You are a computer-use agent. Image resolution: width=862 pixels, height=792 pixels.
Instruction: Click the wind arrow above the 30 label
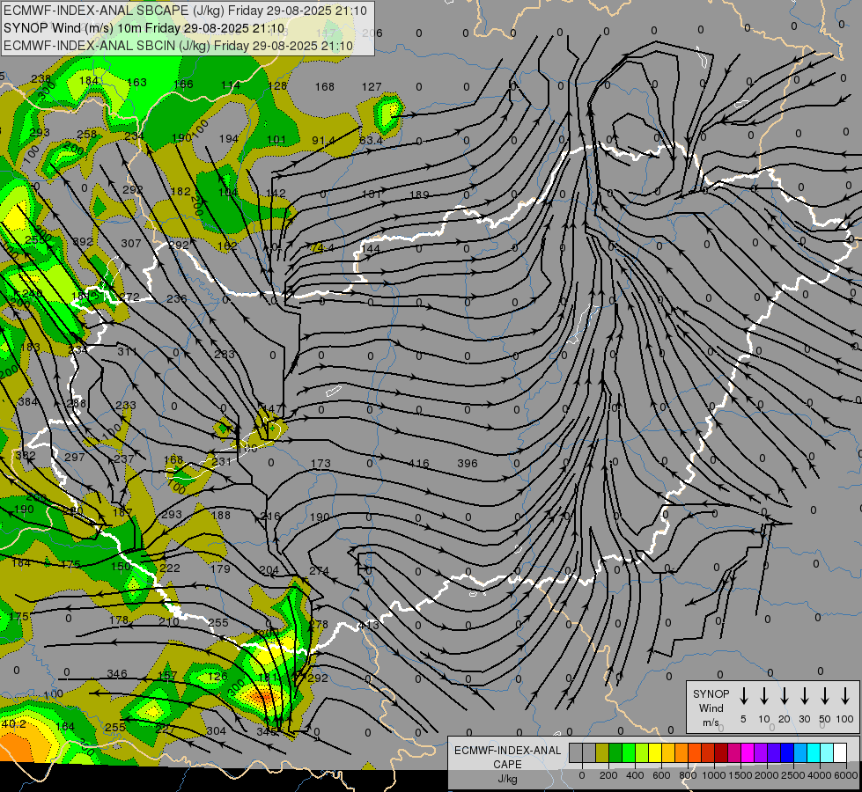804,696
